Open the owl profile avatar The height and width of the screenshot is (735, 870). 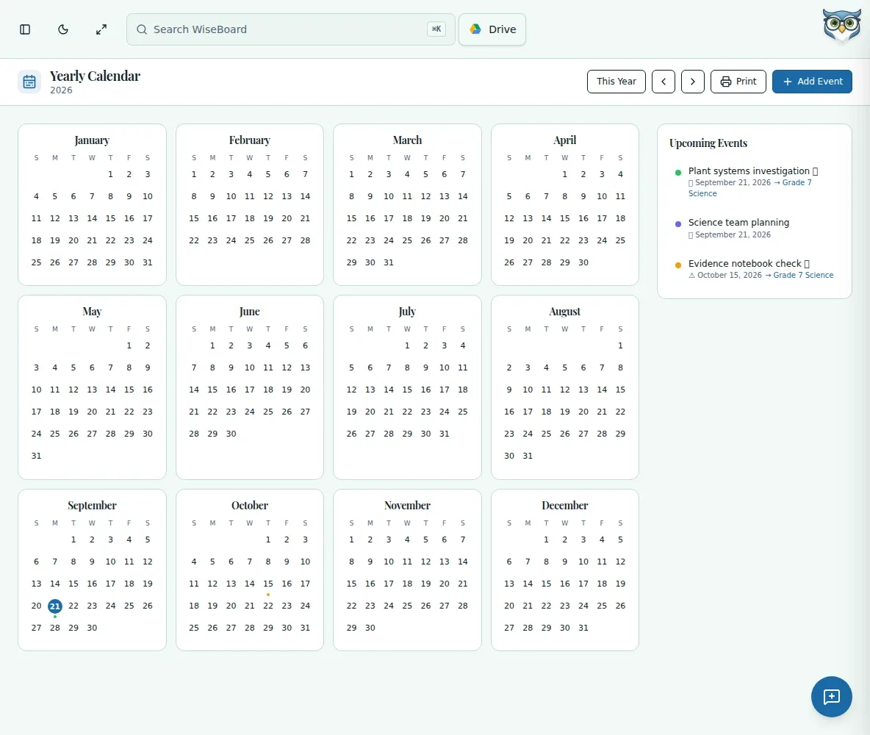tap(841, 26)
